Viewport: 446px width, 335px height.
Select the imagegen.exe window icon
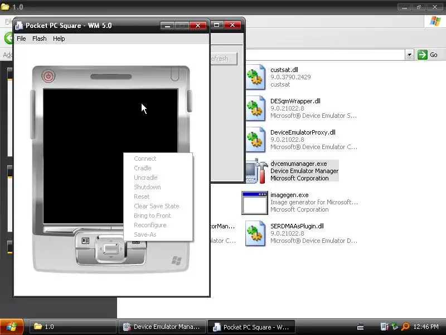pos(255,203)
